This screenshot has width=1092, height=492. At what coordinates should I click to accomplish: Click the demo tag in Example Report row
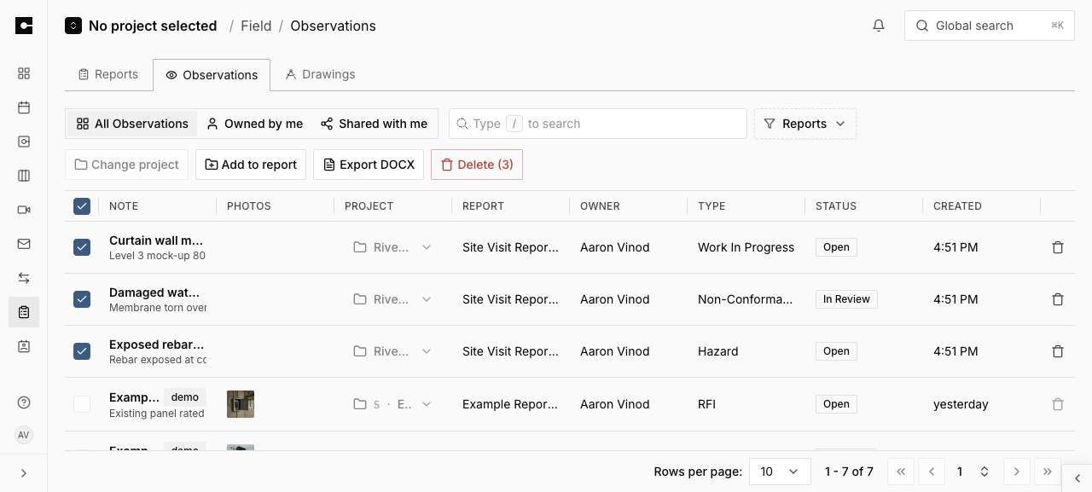click(185, 397)
